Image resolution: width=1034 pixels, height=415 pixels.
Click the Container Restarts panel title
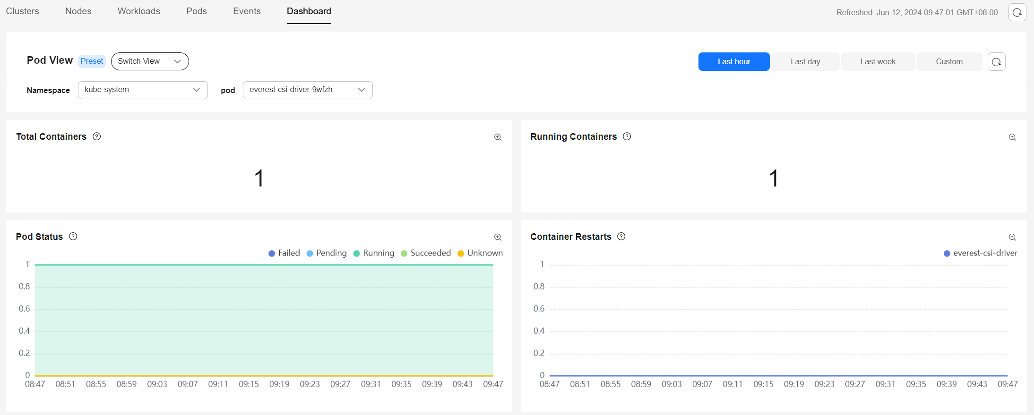pyautogui.click(x=571, y=237)
